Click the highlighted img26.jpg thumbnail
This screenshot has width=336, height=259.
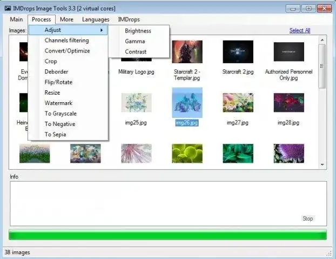click(187, 103)
